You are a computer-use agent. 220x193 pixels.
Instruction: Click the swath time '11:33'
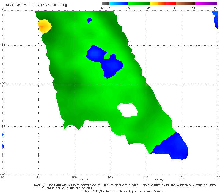(x=84, y=180)
